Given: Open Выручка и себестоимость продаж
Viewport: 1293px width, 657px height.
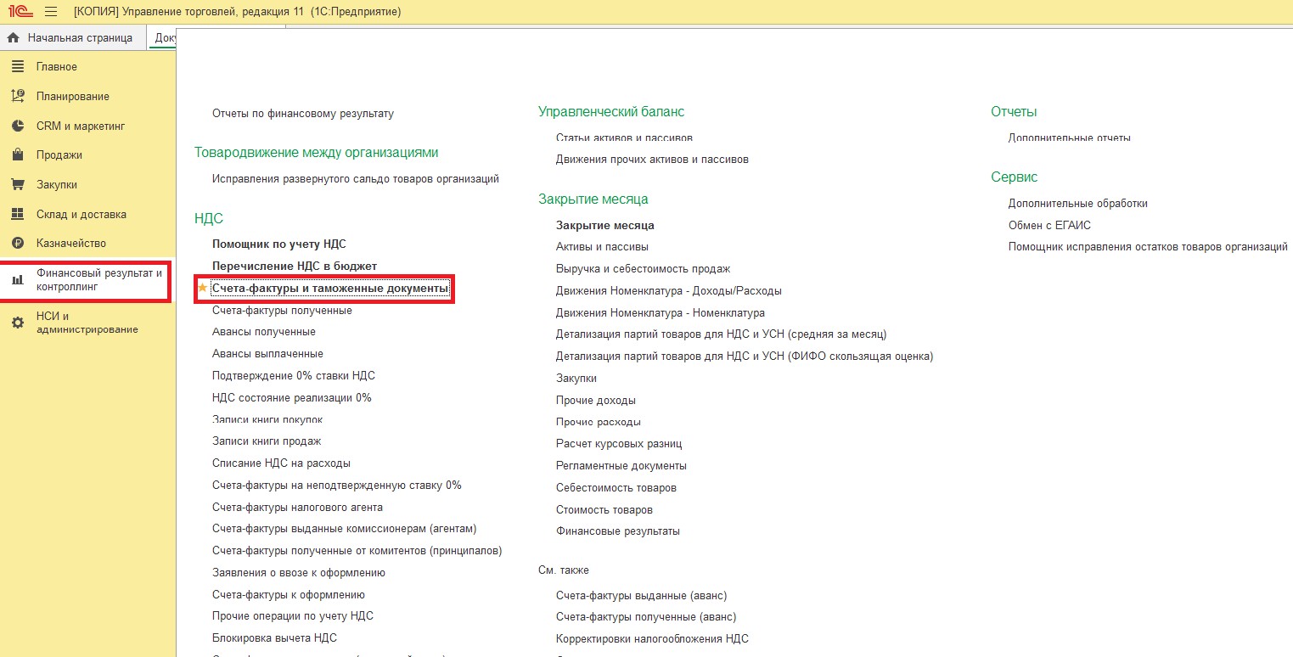Looking at the screenshot, I should coord(643,268).
